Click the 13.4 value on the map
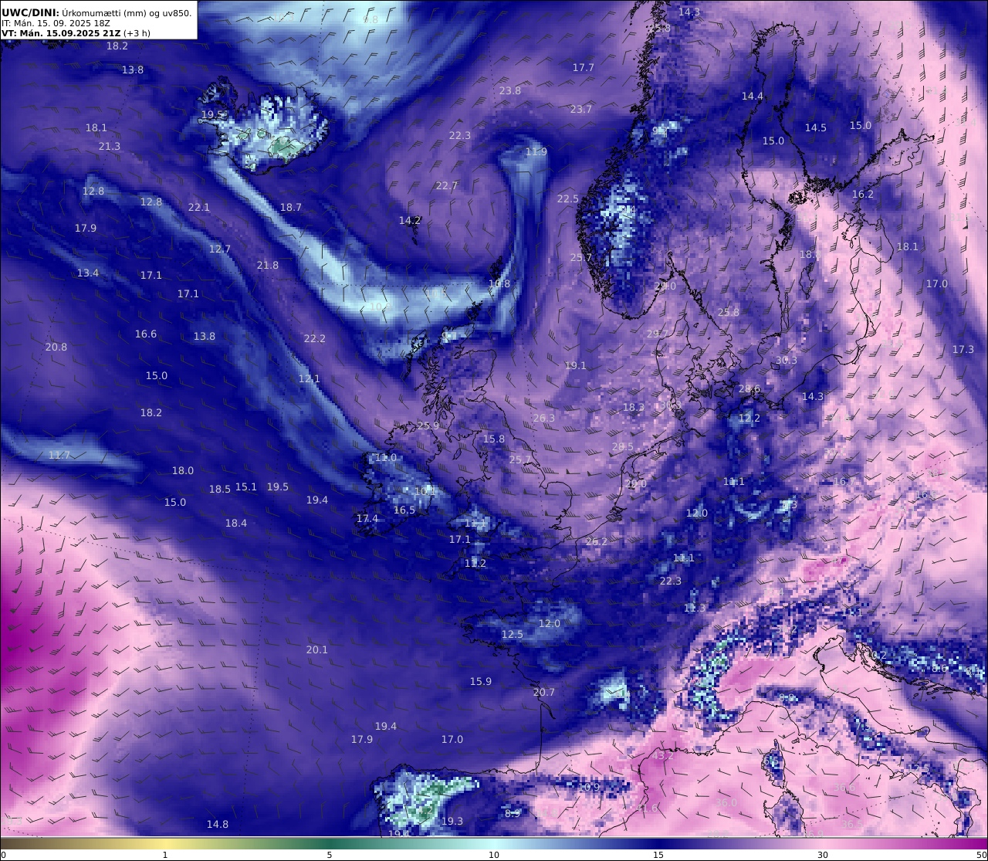Viewport: 988px width, 861px height. pyautogui.click(x=88, y=273)
